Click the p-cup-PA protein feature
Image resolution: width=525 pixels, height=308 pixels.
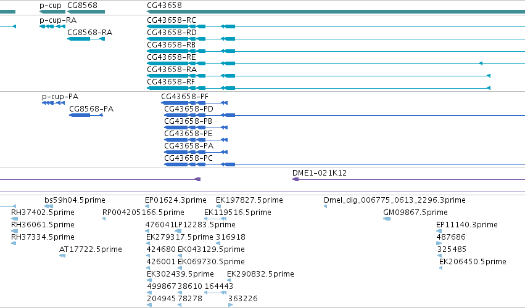pyautogui.click(x=53, y=103)
